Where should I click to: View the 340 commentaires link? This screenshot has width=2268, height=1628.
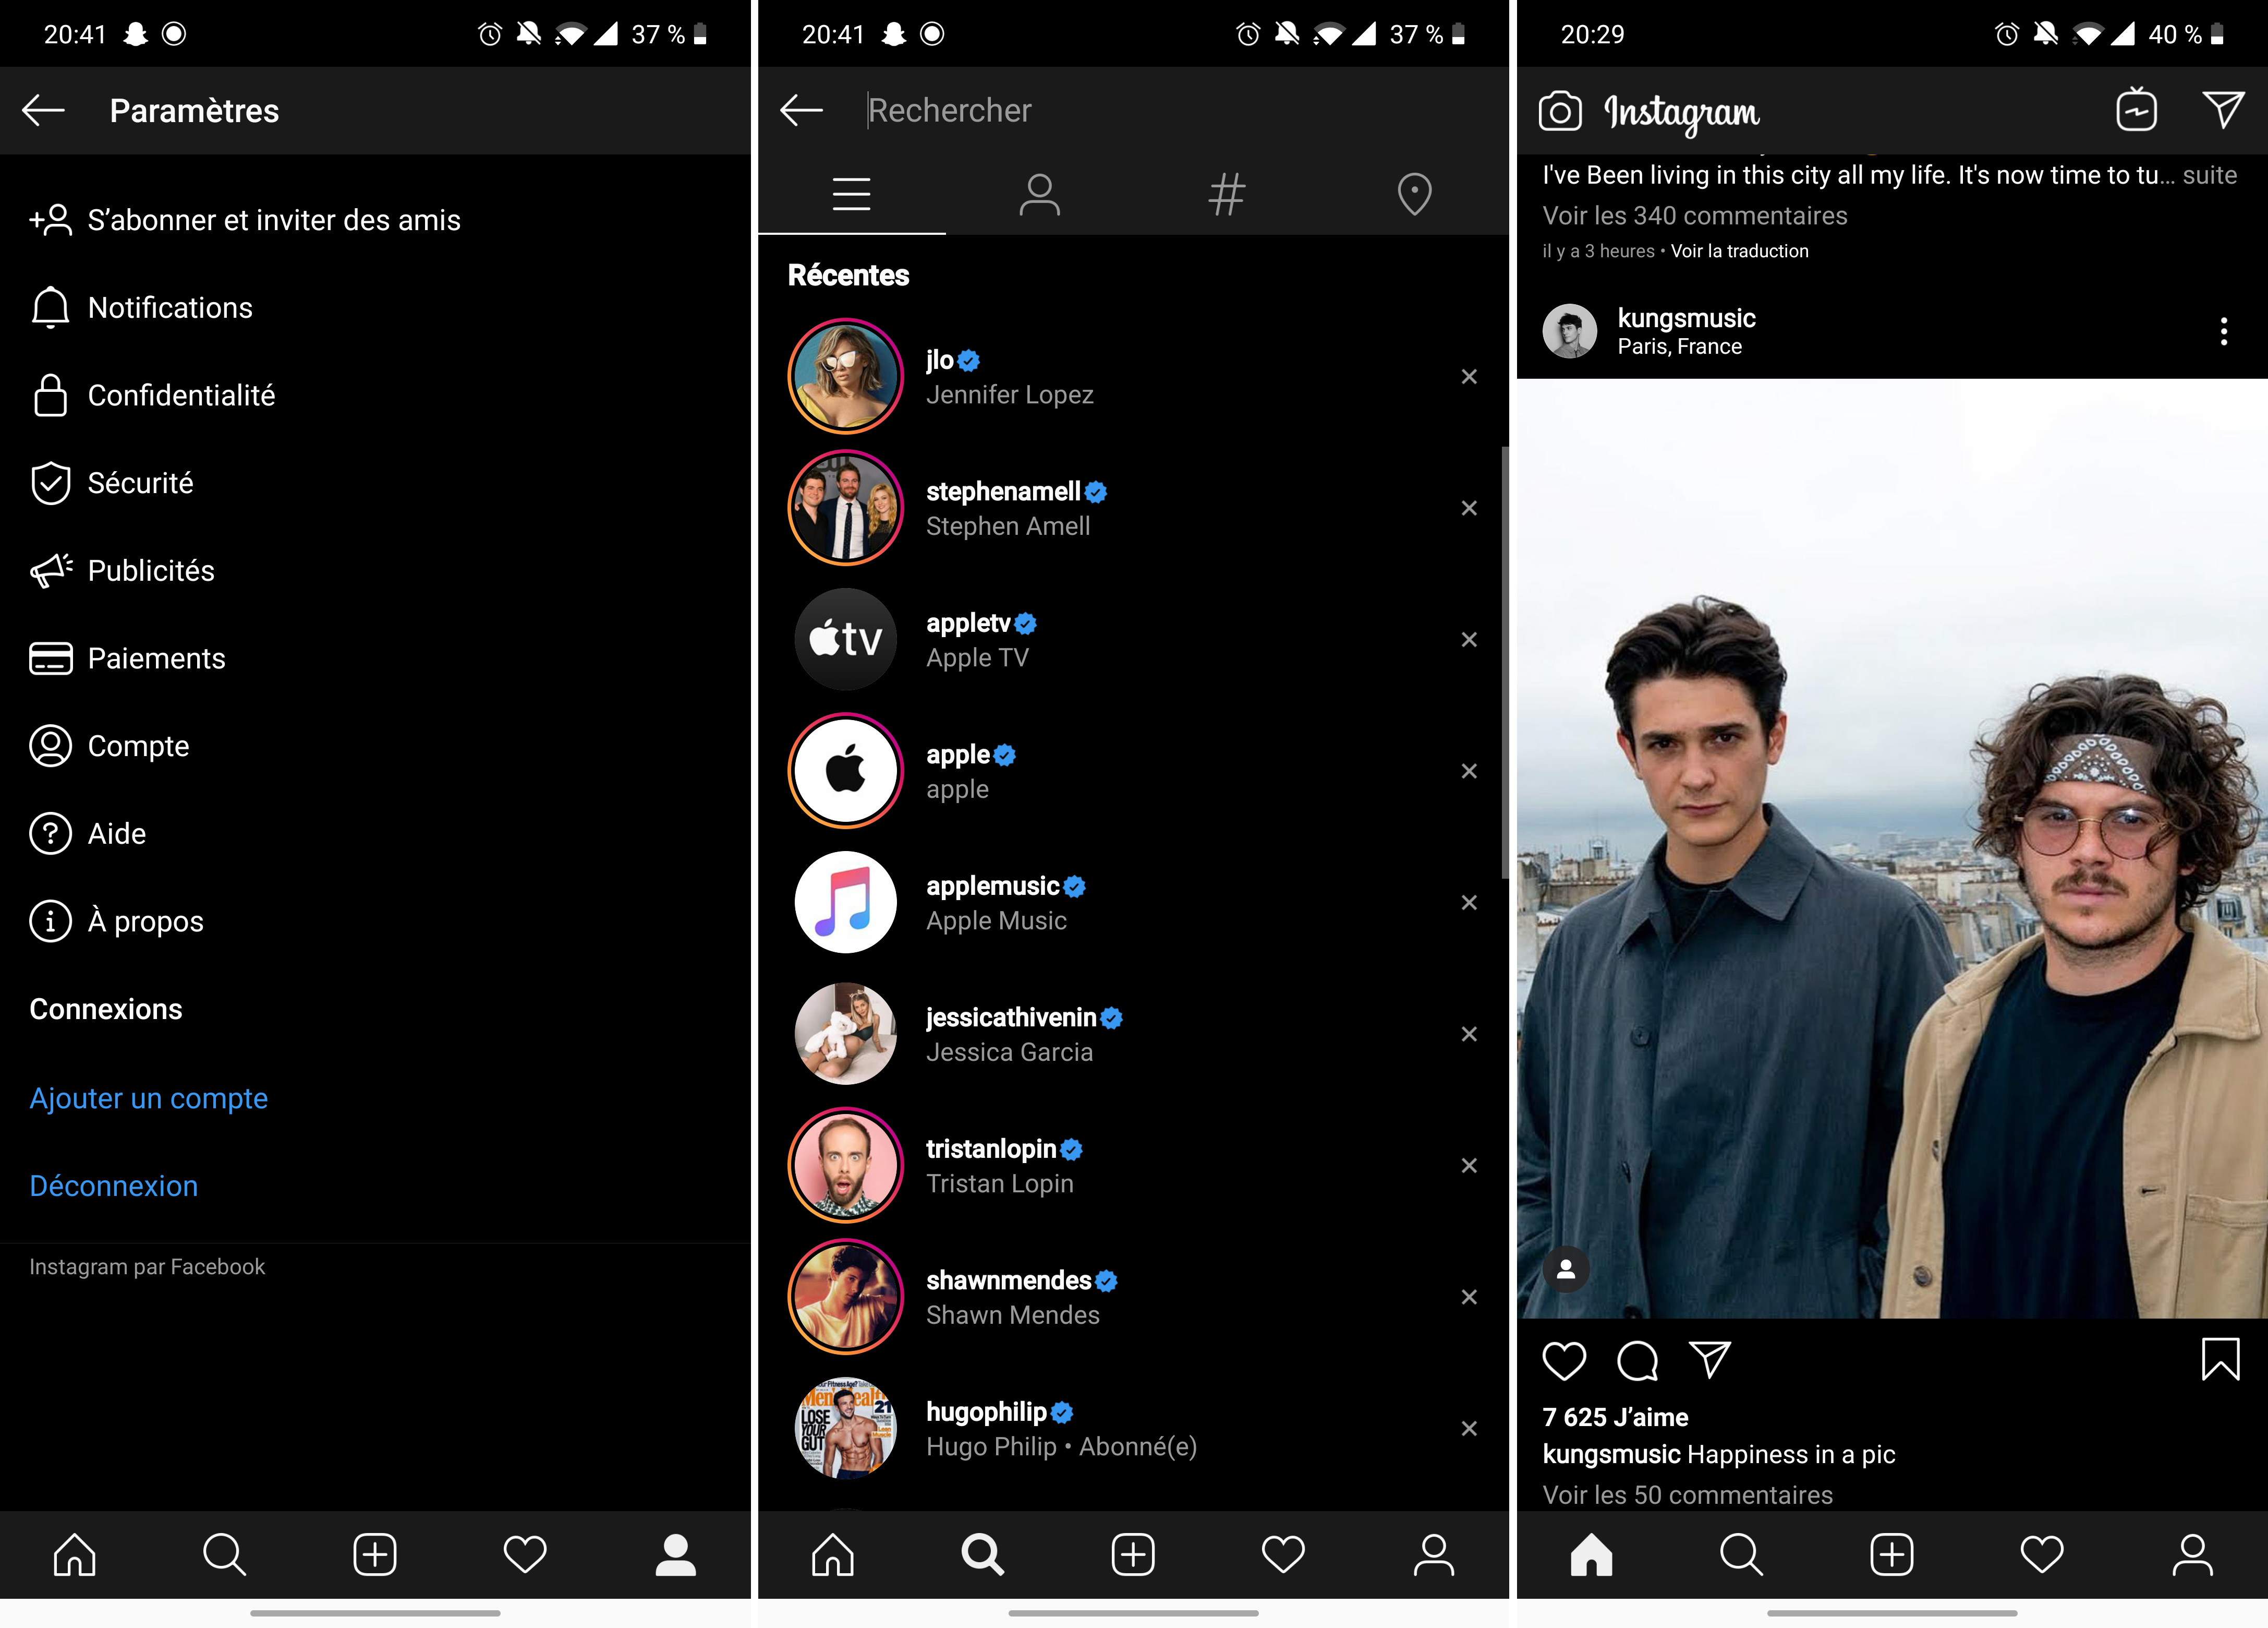coord(1694,215)
